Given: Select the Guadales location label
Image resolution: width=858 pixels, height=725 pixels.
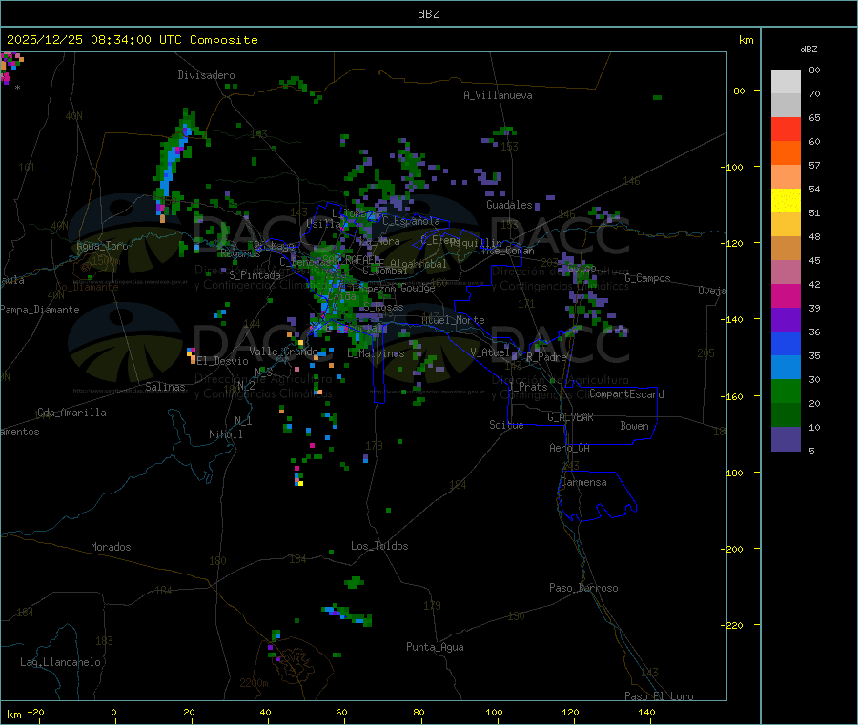Looking at the screenshot, I should tap(509, 205).
